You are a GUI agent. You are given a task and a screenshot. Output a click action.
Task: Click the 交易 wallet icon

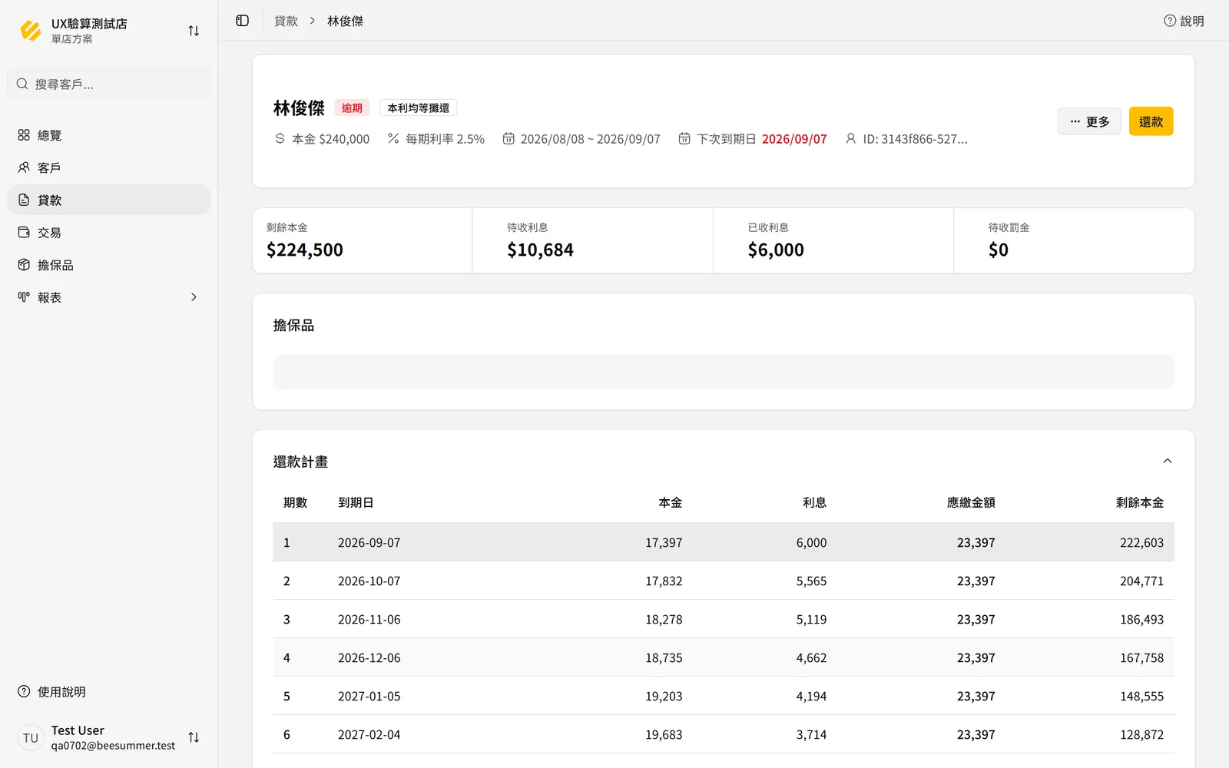pos(24,232)
